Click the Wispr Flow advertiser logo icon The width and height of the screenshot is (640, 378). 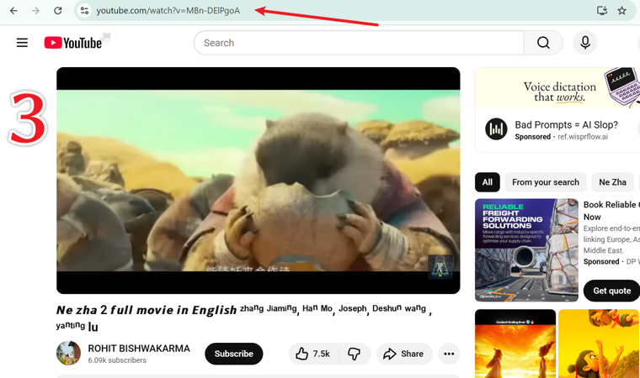[x=496, y=129]
